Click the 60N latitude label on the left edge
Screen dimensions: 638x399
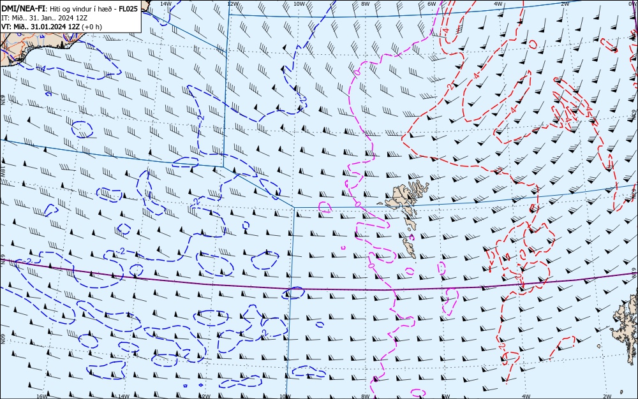[3, 339]
